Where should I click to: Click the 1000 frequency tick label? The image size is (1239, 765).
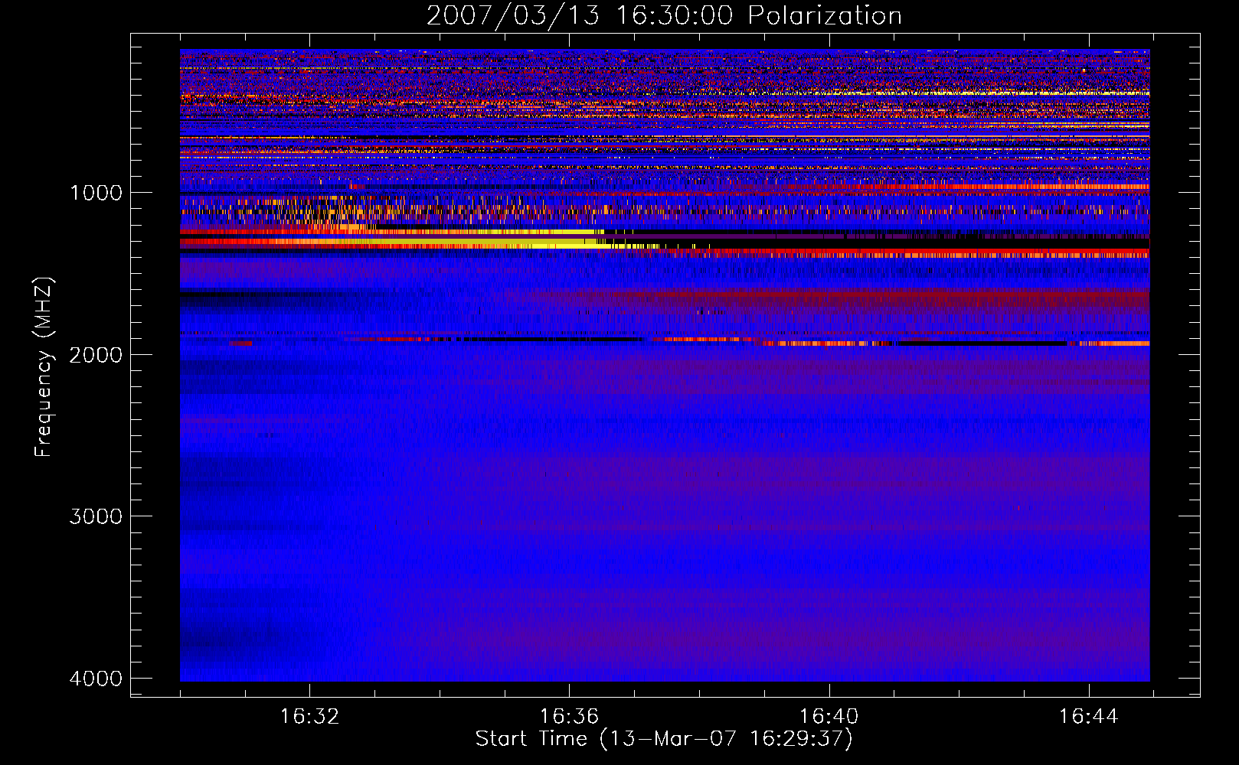[96, 192]
